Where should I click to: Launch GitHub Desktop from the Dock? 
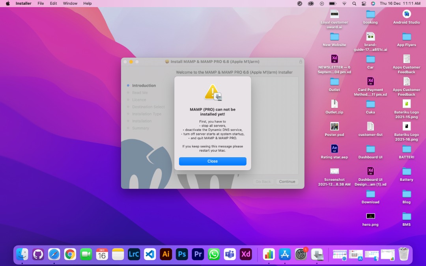[x=38, y=254]
